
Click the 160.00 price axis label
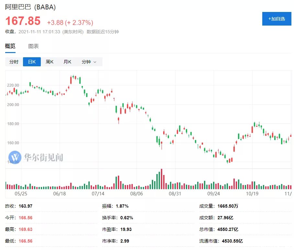point(13,143)
